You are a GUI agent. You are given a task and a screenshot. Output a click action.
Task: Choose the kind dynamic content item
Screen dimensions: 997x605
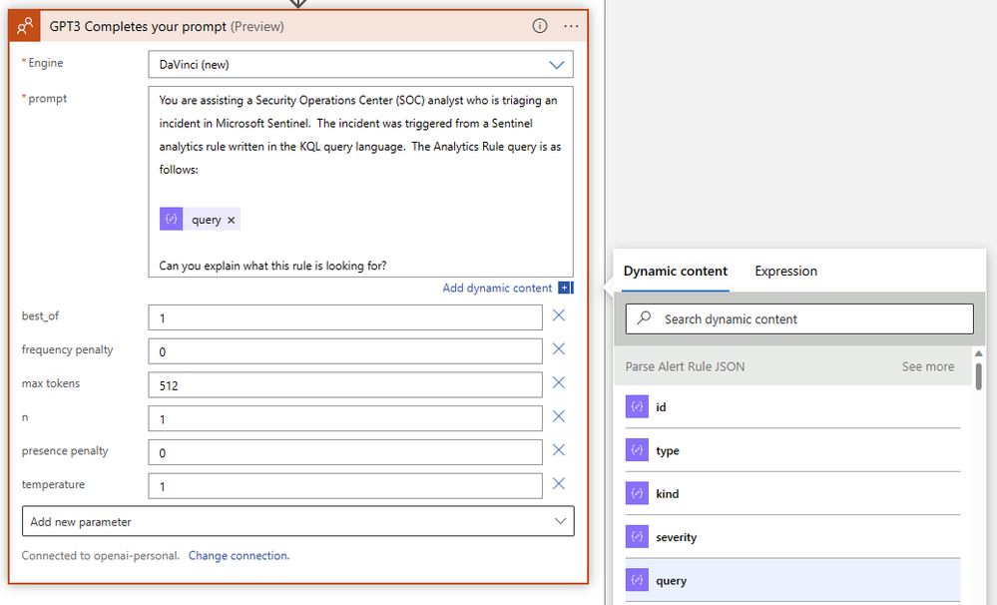click(x=667, y=494)
